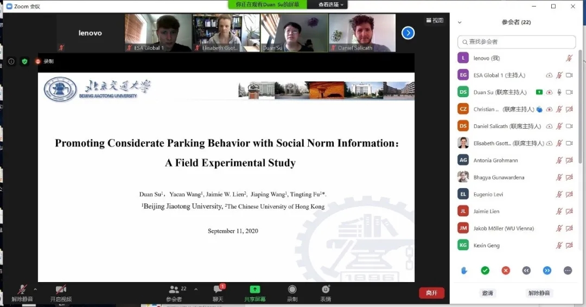The height and width of the screenshot is (307, 586).
Task: Select Jakob Möller (WU Vienna) row
Action: tap(517, 228)
